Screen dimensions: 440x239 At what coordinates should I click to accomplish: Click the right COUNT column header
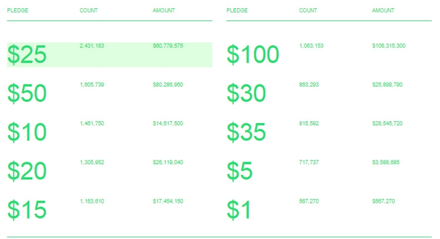click(x=308, y=11)
